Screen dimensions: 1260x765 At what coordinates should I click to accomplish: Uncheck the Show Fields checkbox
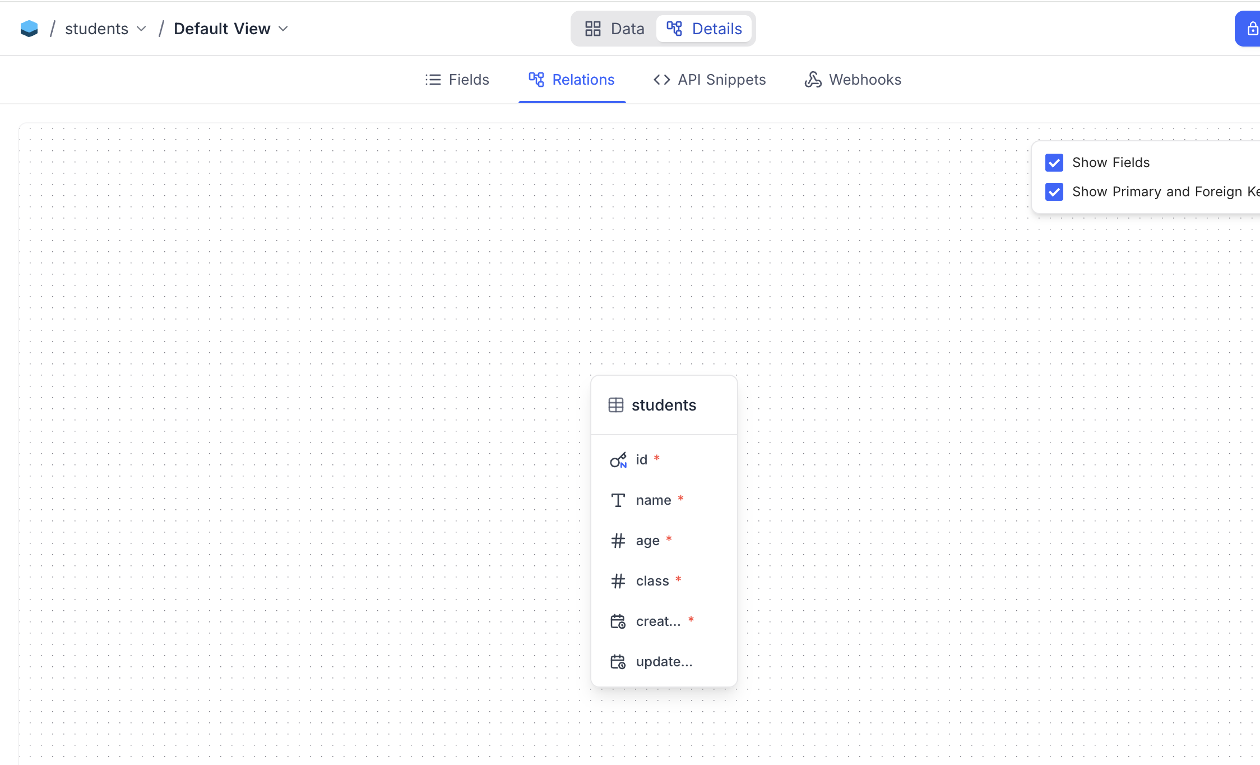coord(1054,163)
